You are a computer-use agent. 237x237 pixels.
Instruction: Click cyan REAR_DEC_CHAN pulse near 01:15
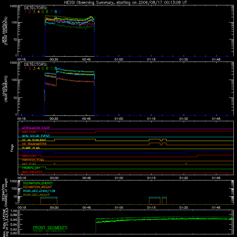coord(155,197)
